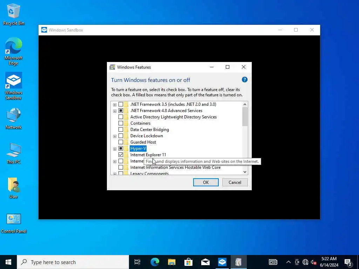Image resolution: width=359 pixels, height=269 pixels.
Task: Select the .NET Framework 3.5 label
Action: tap(173, 104)
